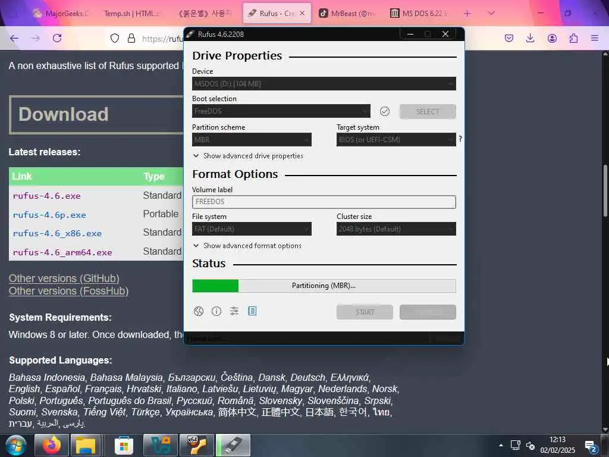The height and width of the screenshot is (457, 609).
Task: Open the Partition scheme MBR dropdown
Action: click(x=252, y=139)
